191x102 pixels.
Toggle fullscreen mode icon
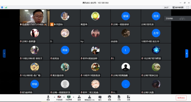click(188, 7)
